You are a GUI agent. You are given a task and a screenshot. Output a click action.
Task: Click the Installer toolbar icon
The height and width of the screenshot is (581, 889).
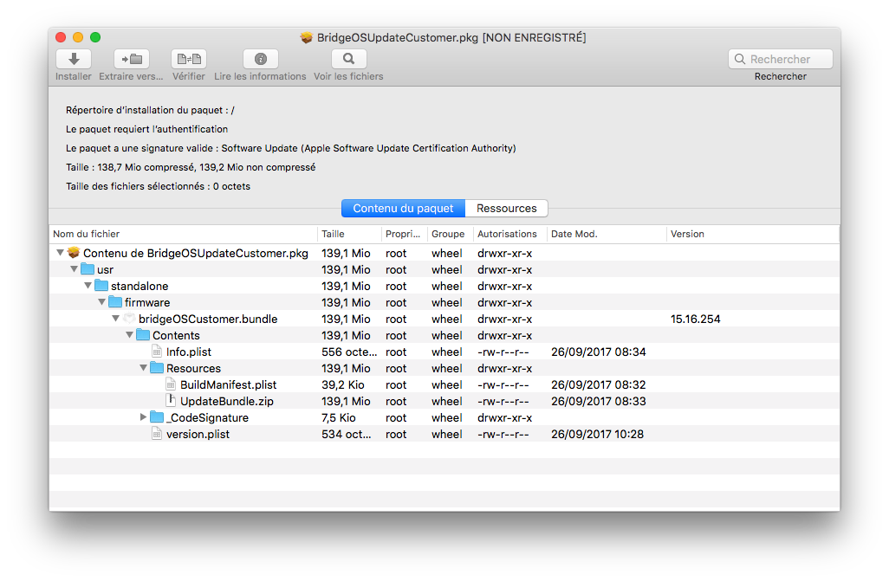pos(74,59)
